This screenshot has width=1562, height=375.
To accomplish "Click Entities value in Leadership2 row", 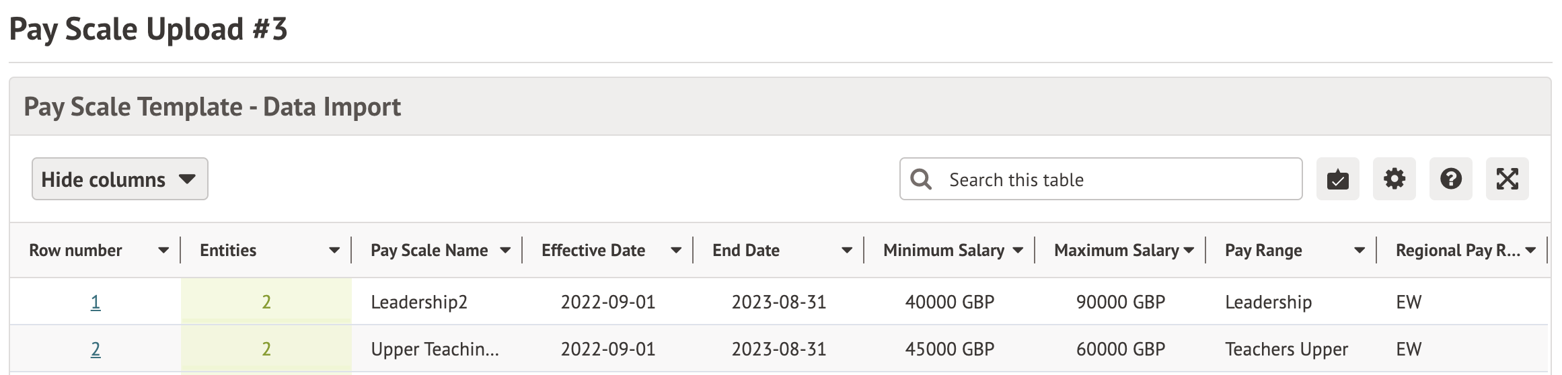I will point(266,302).
